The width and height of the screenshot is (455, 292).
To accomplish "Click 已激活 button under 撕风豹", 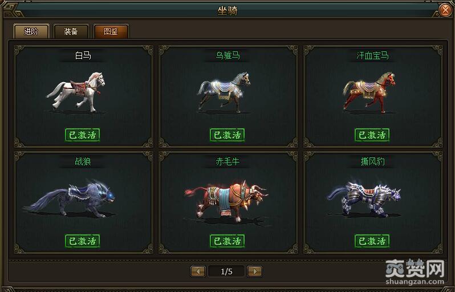I will pyautogui.click(x=372, y=241).
